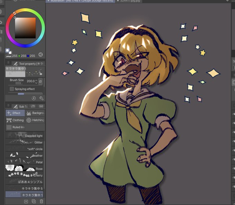This screenshot has width=235, height=205.
Task: Choose the Cherry brush
Action: (x=25, y=175)
